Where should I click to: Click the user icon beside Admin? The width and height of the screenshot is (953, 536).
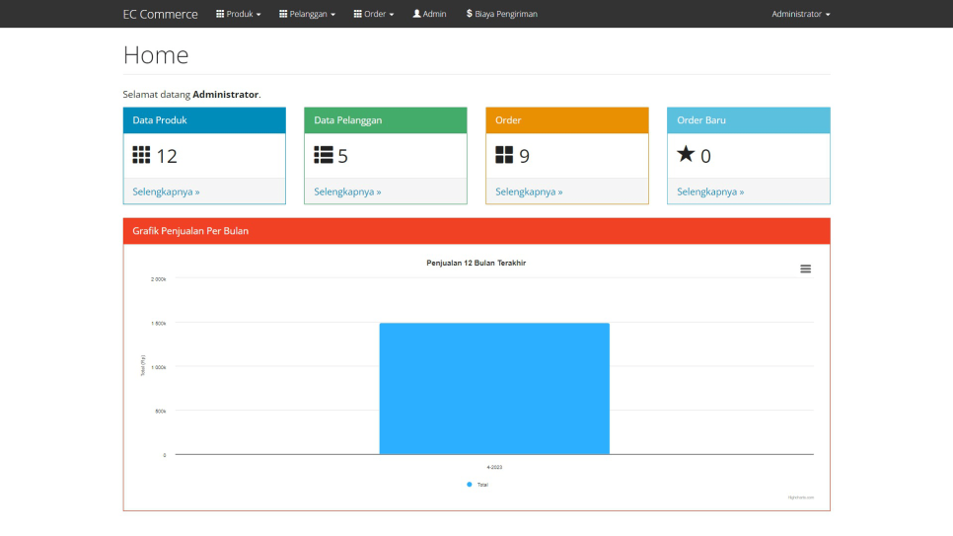[x=417, y=14]
